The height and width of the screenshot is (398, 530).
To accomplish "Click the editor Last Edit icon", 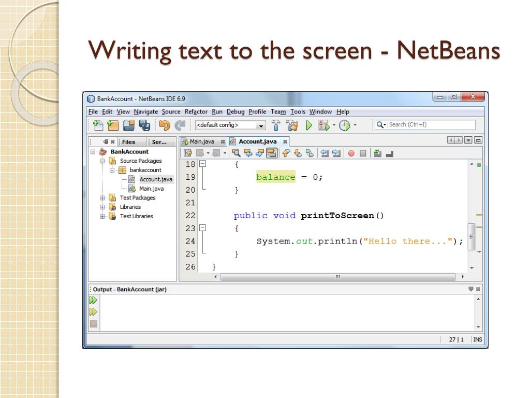I will coord(188,153).
